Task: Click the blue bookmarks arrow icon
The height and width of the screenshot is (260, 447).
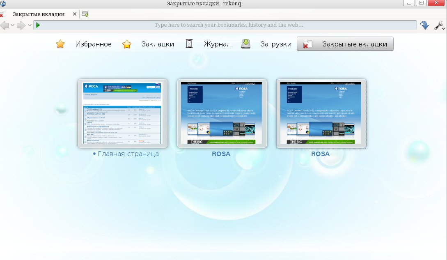Action: 424,25
